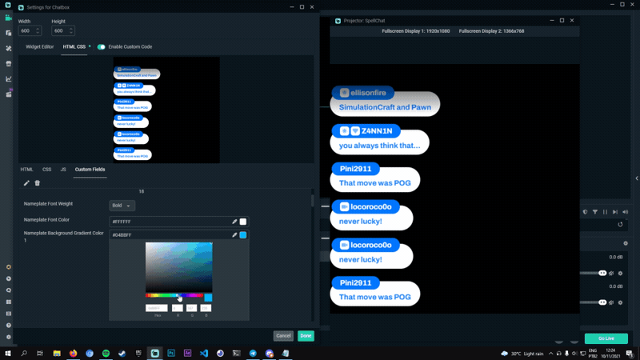Click the speaker volume icon in the main toolbar
This screenshot has width=640, height=360.
(625, 212)
